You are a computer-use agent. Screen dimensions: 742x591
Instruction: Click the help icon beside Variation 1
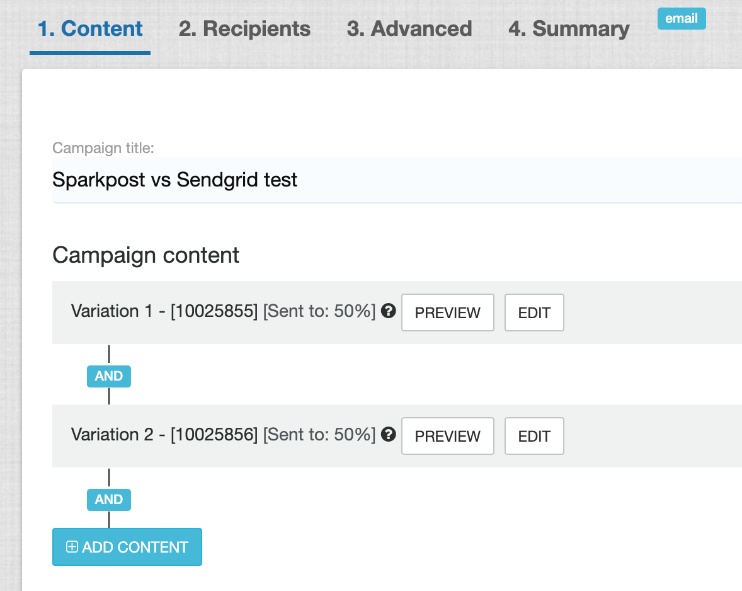click(389, 311)
